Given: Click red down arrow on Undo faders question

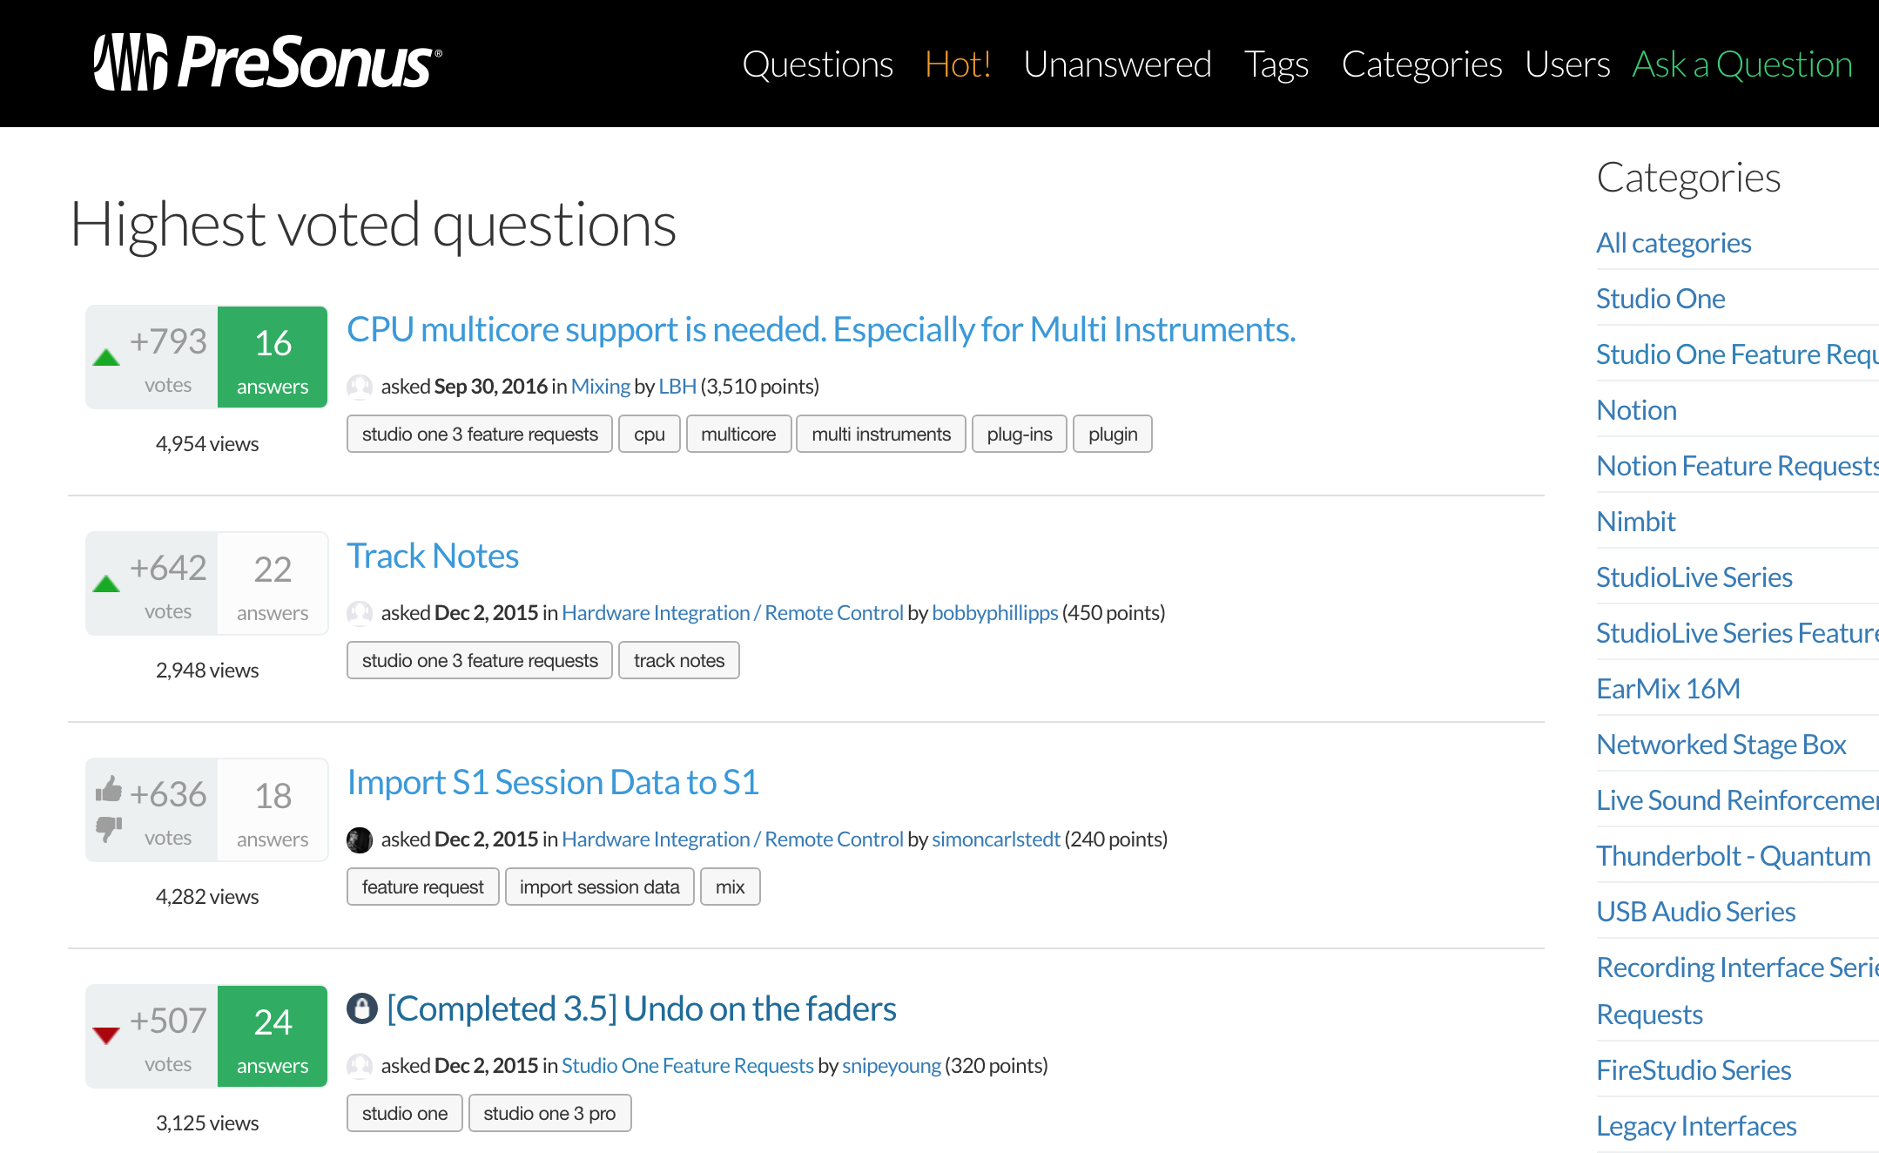Looking at the screenshot, I should pos(106,1035).
